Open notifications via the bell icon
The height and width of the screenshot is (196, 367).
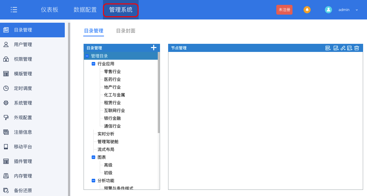pyautogui.click(x=307, y=10)
